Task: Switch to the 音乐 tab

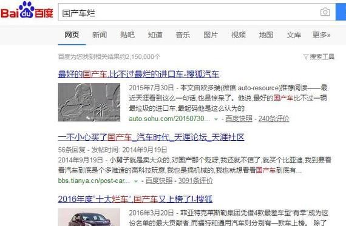Action: click(x=183, y=35)
